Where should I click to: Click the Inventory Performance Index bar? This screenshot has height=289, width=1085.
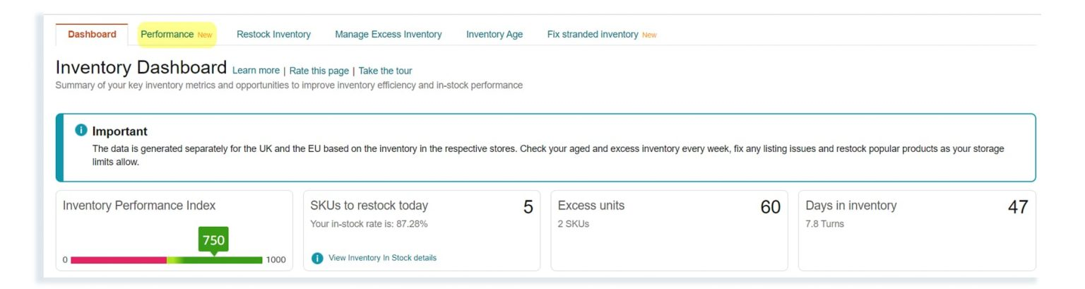coord(167,260)
